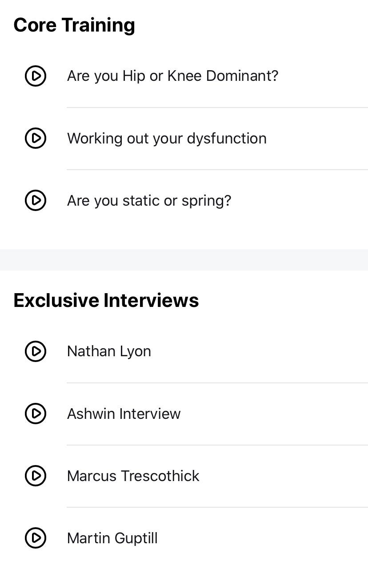Tap play icon beside Are you Hip or Knee Dominant
The height and width of the screenshot is (569, 368).
[36, 76]
